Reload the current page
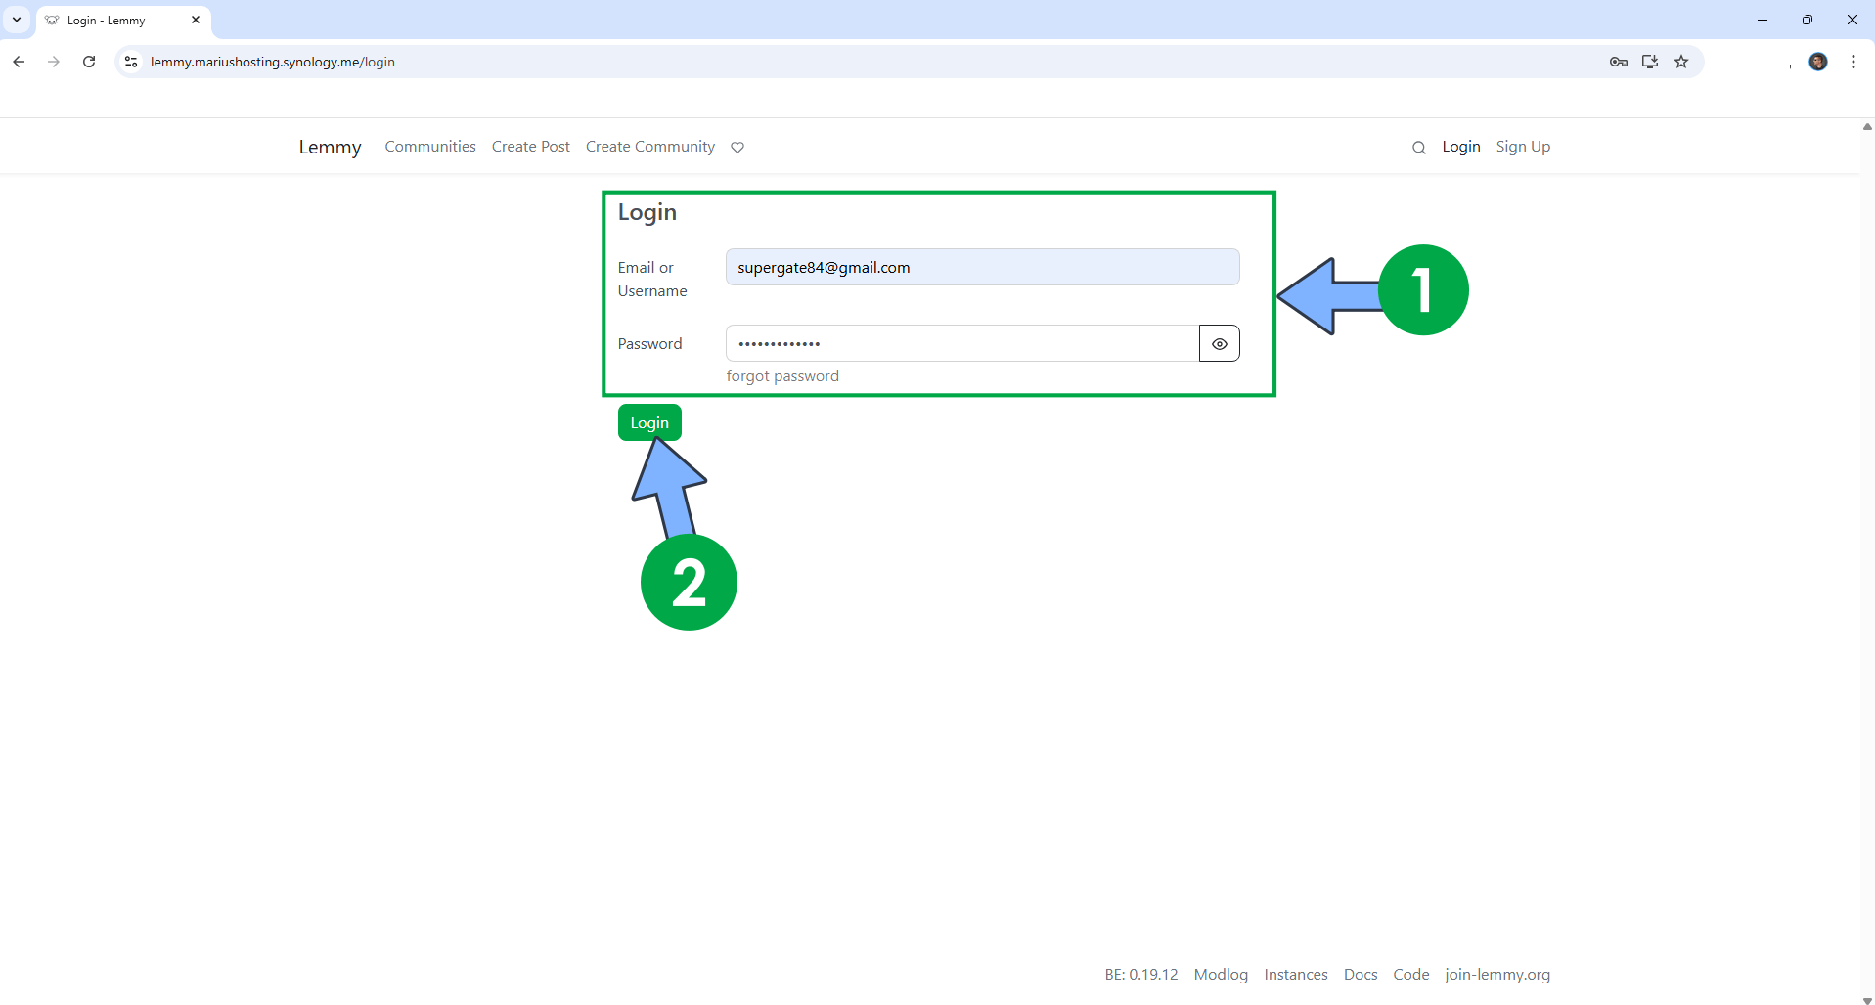This screenshot has height=1005, width=1875. click(89, 62)
